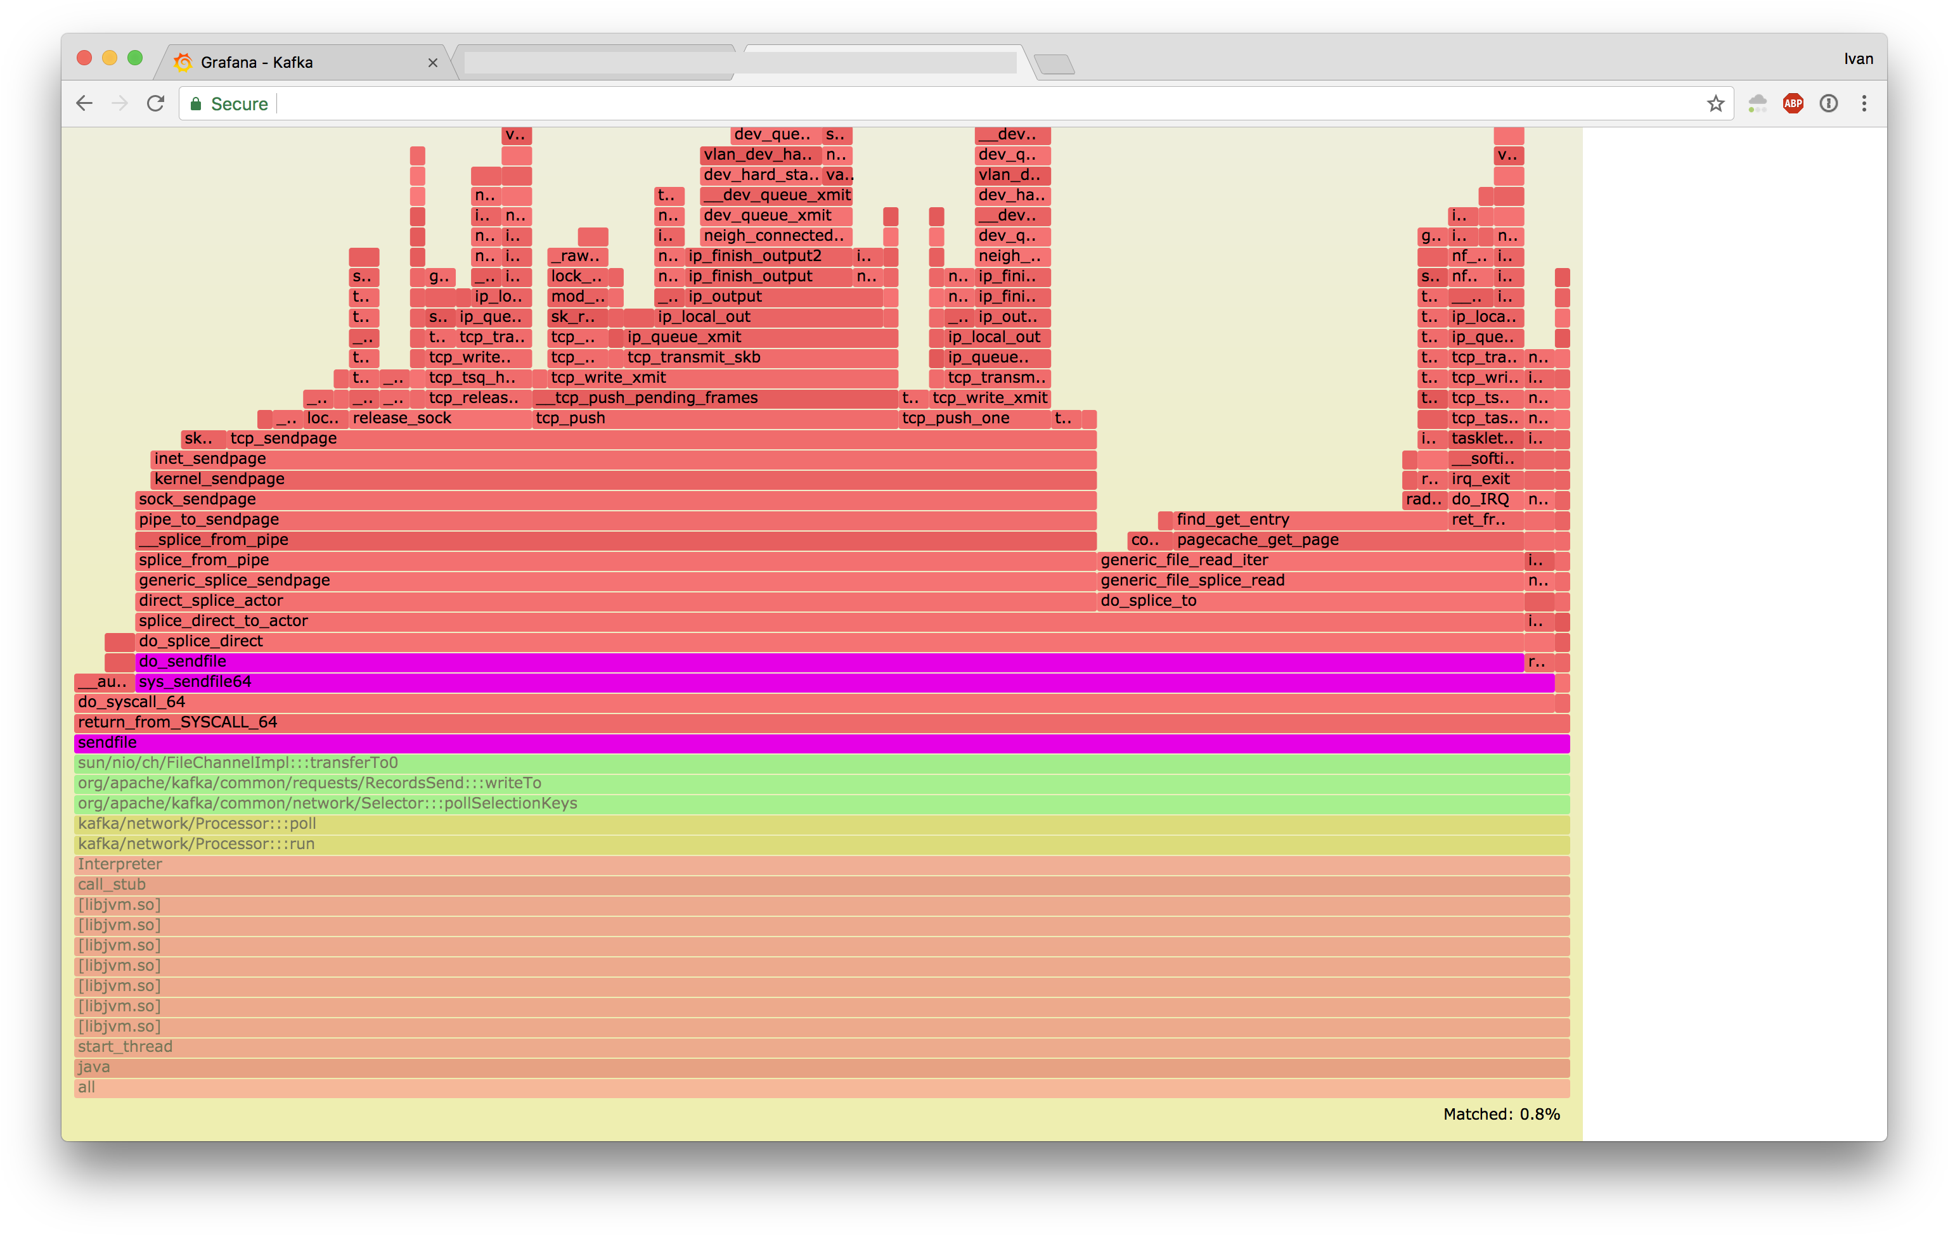
Task: Bookmark page with star icon
Action: (1715, 103)
